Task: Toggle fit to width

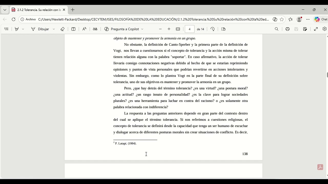Action: pyautogui.click(x=178, y=29)
